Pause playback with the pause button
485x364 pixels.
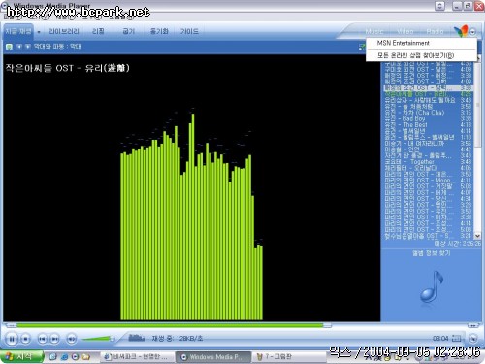[x=12, y=339]
